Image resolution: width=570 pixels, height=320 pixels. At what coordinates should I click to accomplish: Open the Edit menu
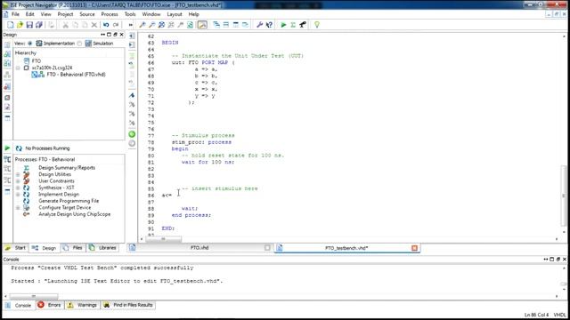point(29,14)
